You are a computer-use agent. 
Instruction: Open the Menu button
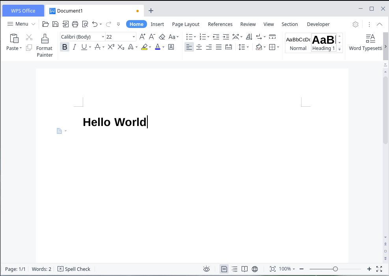point(21,24)
